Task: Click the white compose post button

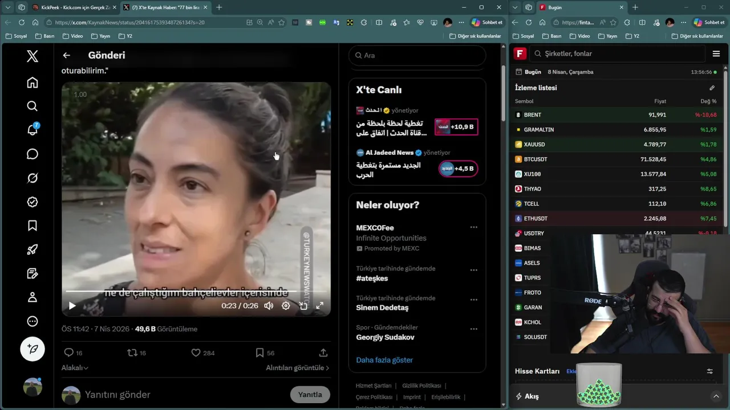Action: click(33, 349)
